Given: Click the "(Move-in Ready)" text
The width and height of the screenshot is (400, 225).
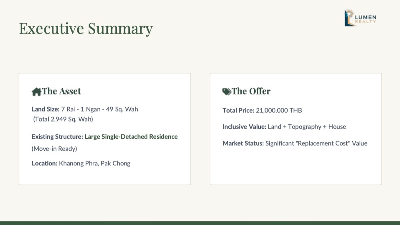Looking at the screenshot, I should coord(54,149).
